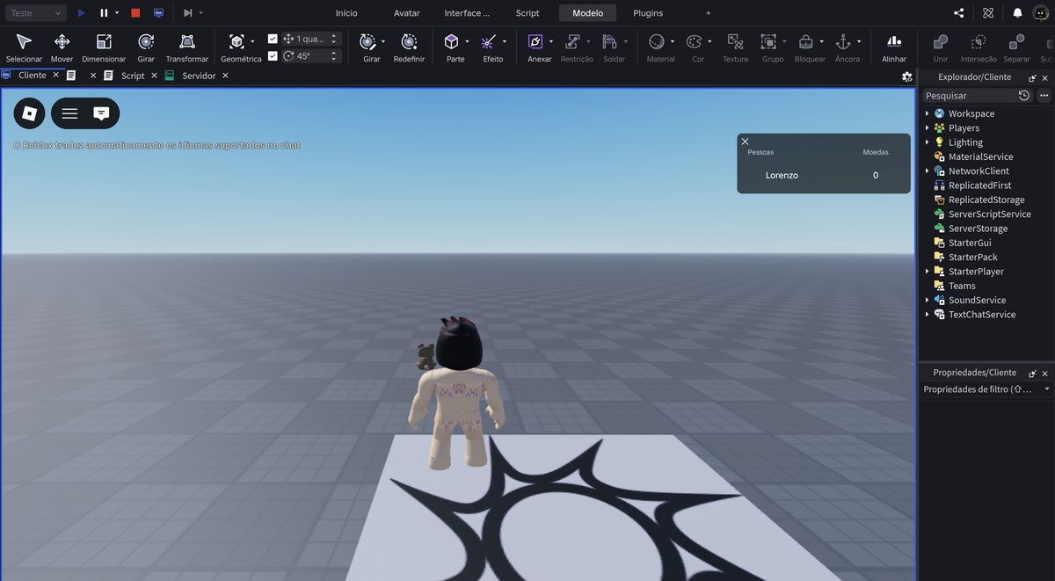Viewport: 1055px width, 581px height.
Task: Switch to the Avatar ribbon tab
Action: 407,13
